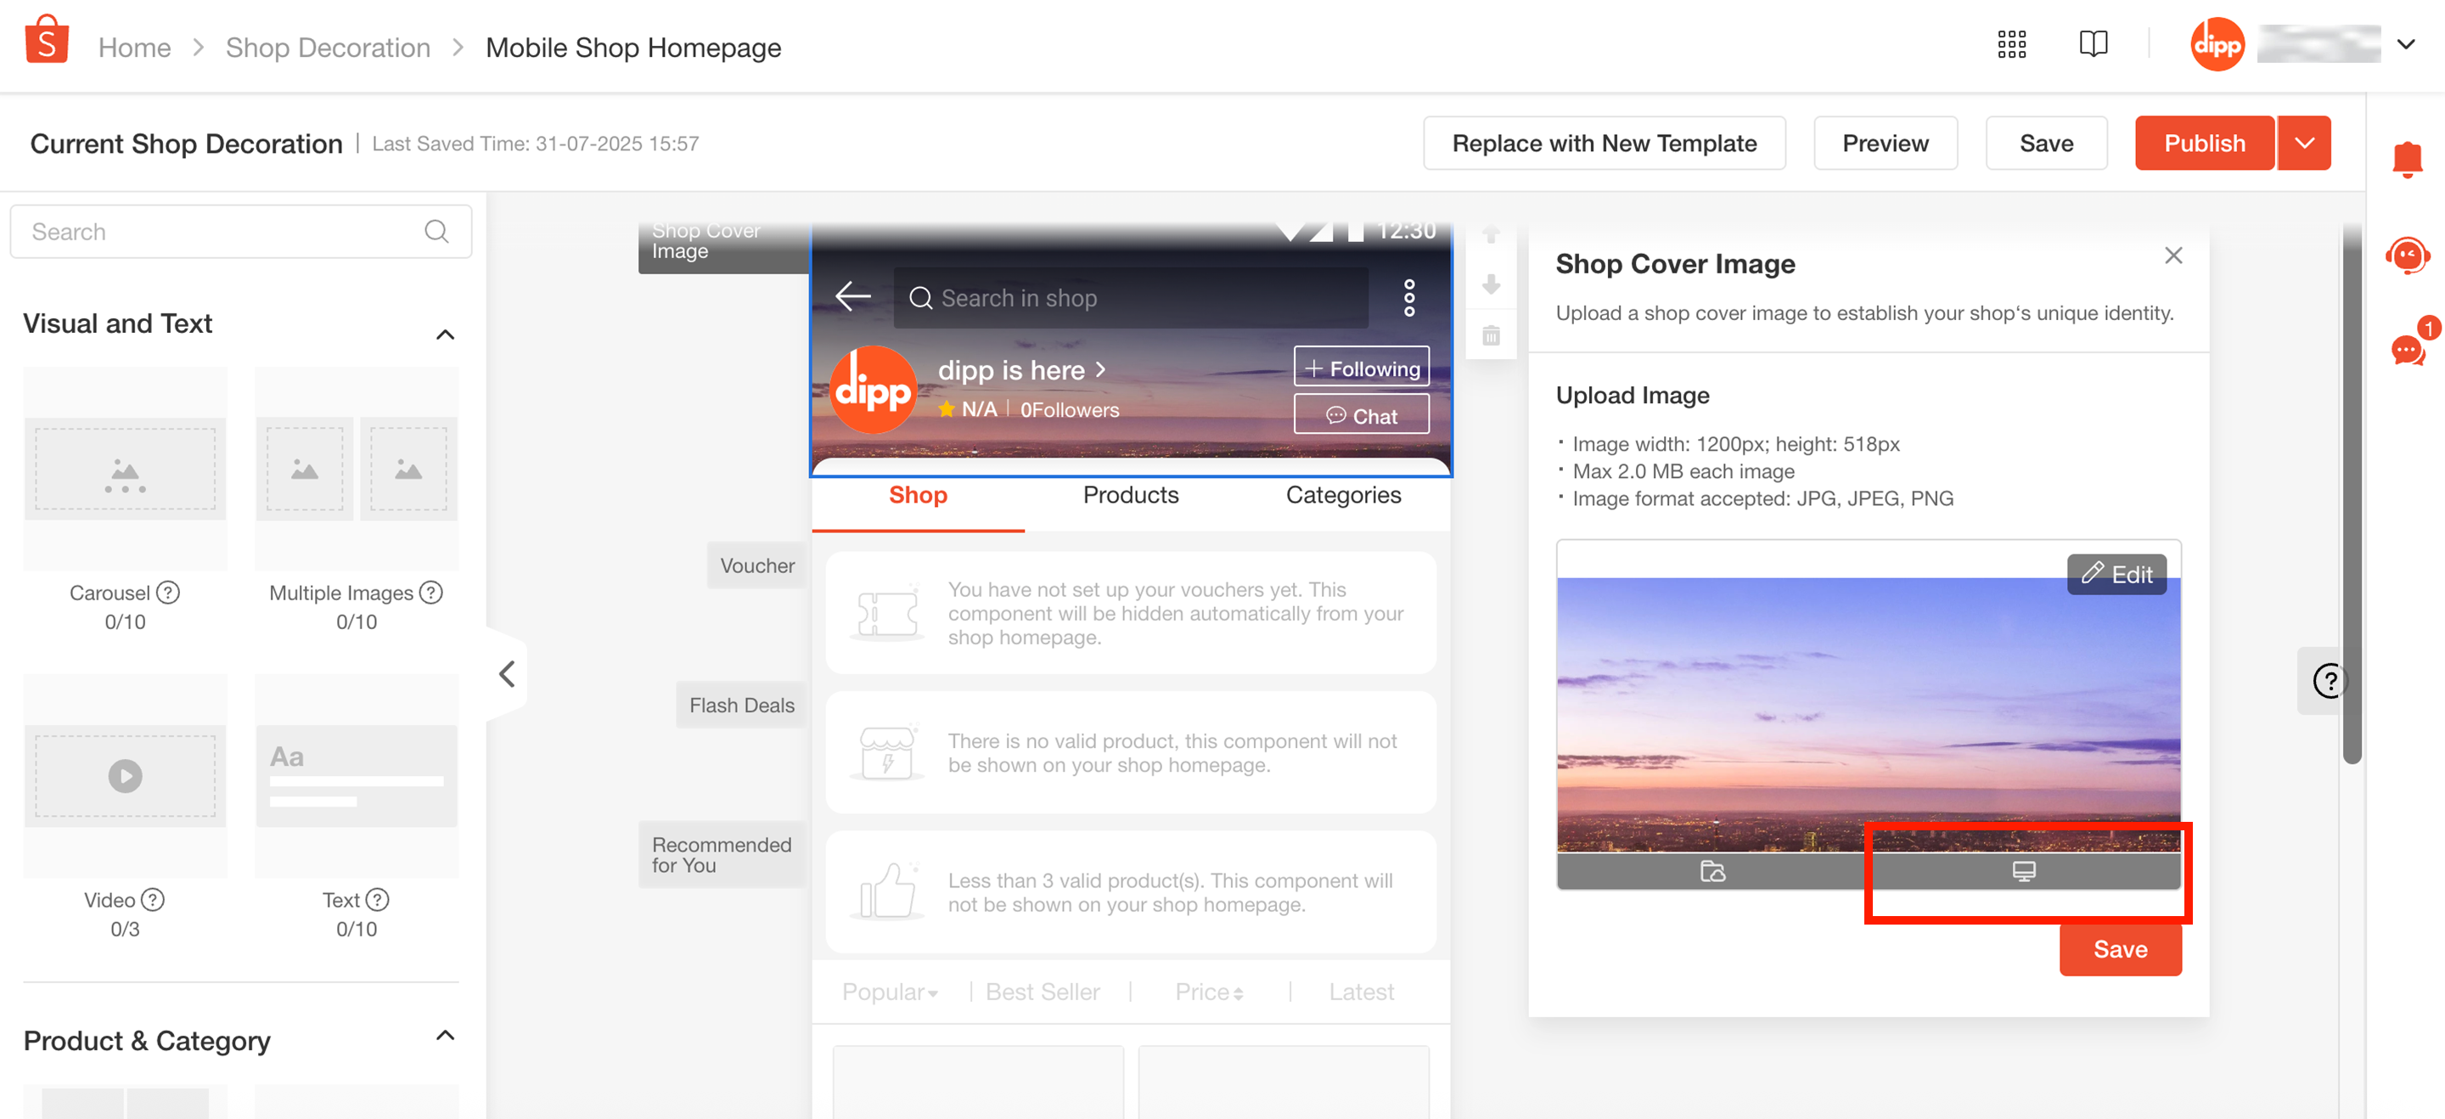Collapse the left component sidebar
Image resolution: width=2445 pixels, height=1119 pixels.
coord(507,674)
